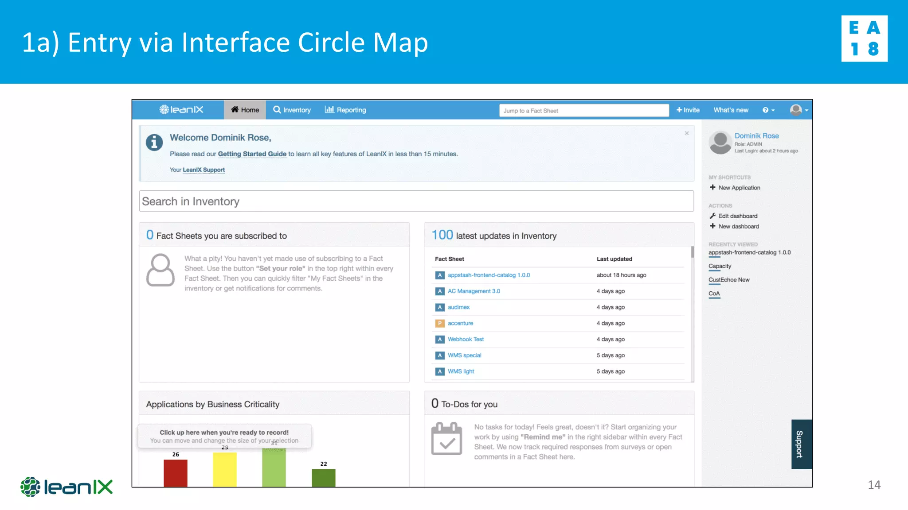Screen dimensions: 908x510
Task: Click the 0 Fact Sheets subscribed count
Action: click(150, 235)
